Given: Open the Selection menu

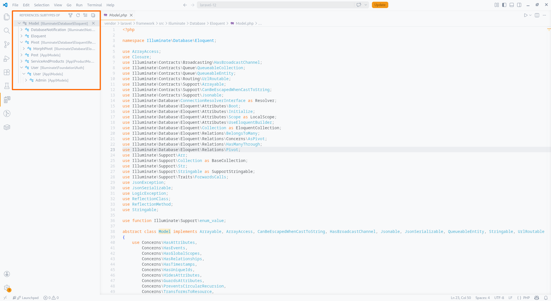Looking at the screenshot, I should pyautogui.click(x=42, y=5).
